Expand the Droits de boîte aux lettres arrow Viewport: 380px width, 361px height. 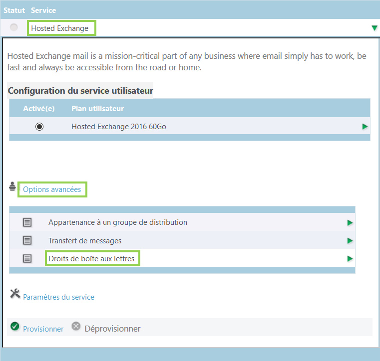pos(350,259)
